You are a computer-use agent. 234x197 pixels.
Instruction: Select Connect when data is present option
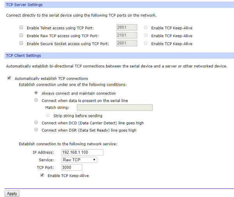36,100
